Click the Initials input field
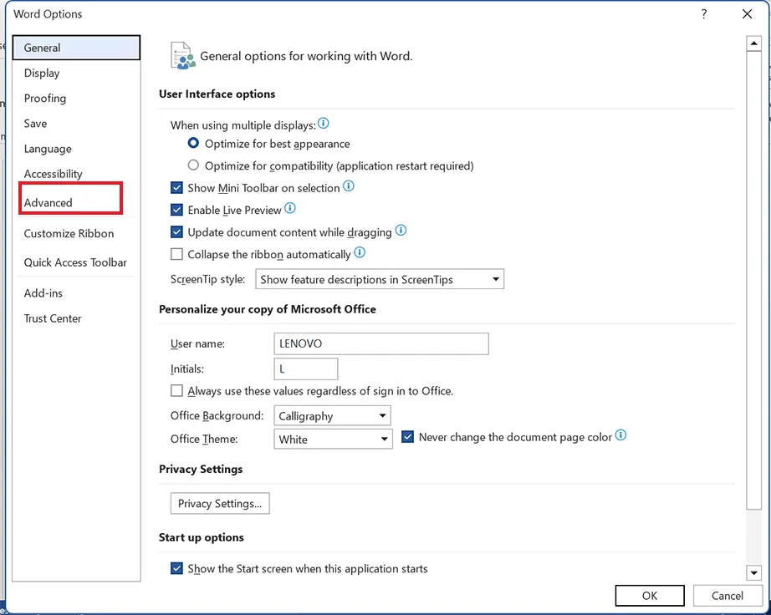Screen dimensions: 771x615 coord(306,368)
